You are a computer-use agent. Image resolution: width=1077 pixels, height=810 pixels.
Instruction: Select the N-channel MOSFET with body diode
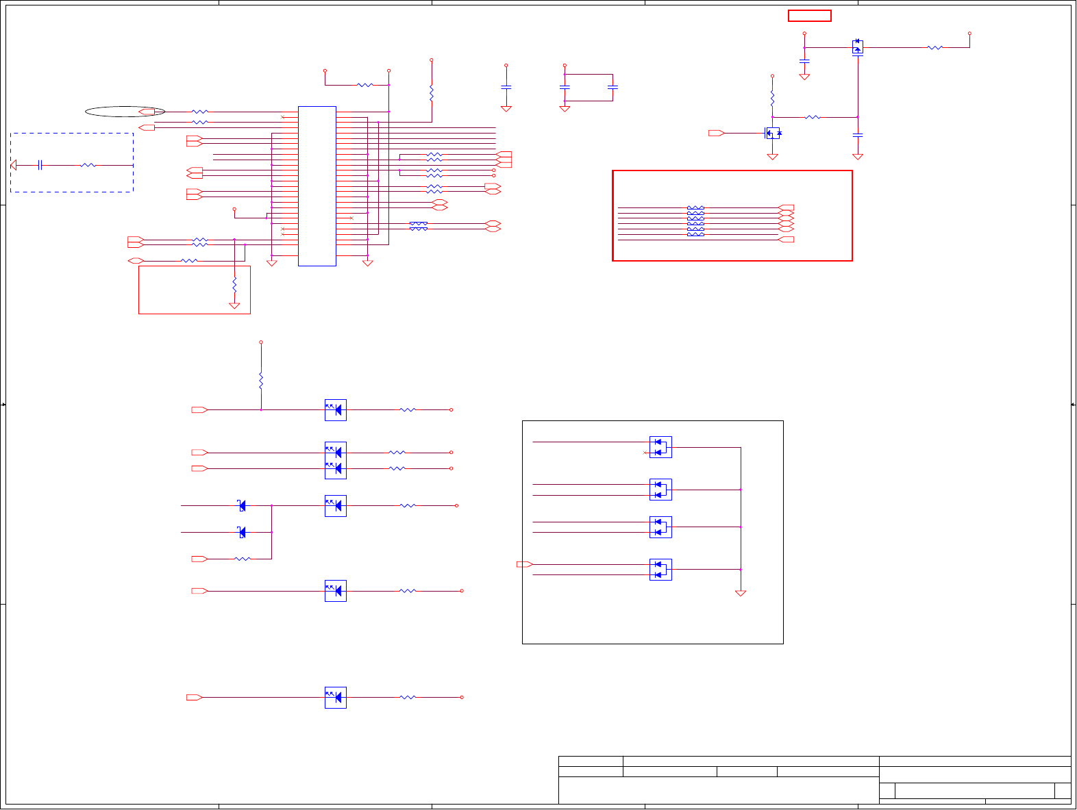pos(772,133)
